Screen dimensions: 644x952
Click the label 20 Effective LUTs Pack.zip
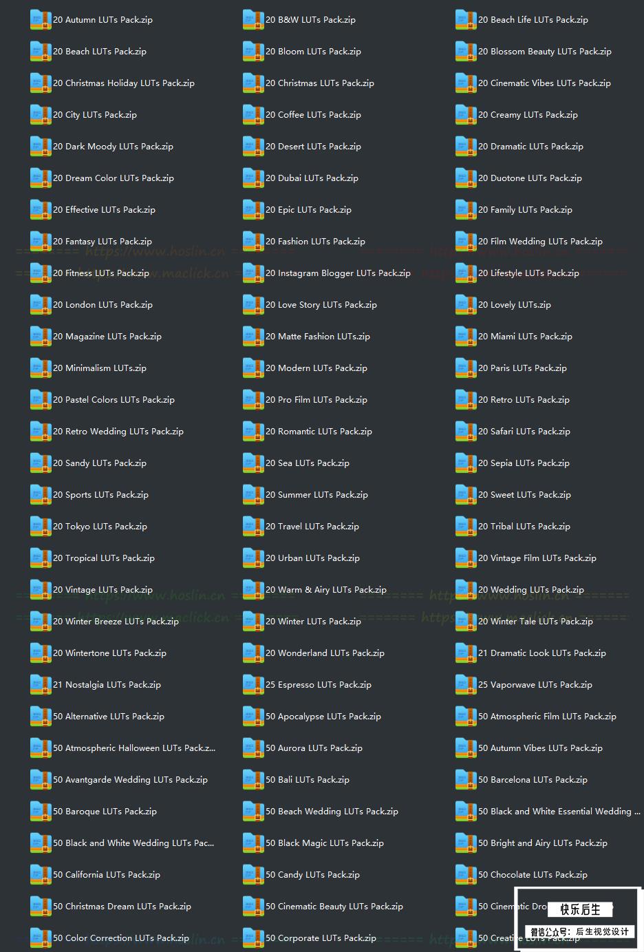[x=104, y=210]
